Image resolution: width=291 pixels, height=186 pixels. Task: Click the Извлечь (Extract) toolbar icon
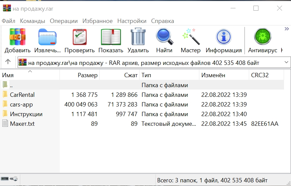[48, 37]
